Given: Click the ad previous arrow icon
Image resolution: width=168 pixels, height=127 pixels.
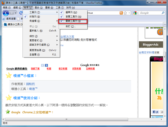Looking at the screenshot, I should pyautogui.click(x=43, y=65).
